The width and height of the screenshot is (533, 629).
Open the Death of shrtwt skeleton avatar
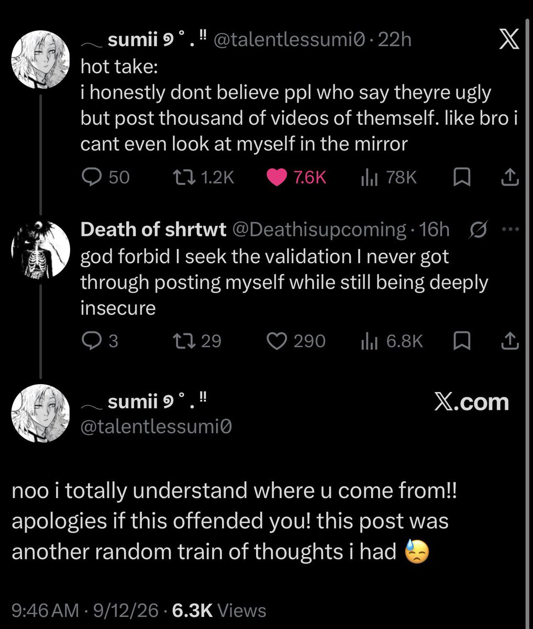pos(41,250)
